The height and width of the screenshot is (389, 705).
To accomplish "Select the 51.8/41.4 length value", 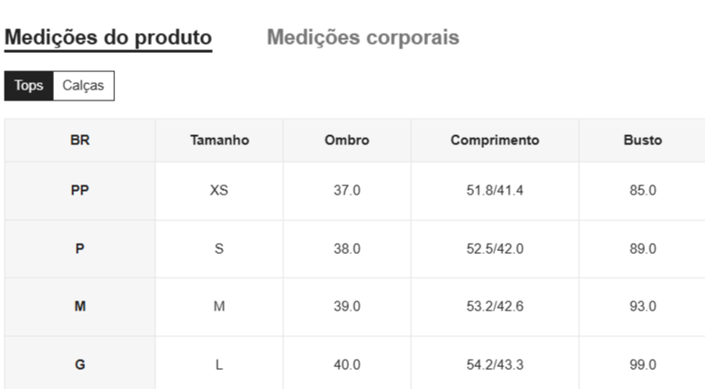I will (x=495, y=191).
